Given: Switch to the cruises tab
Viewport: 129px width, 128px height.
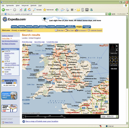Looking at the screenshot, I should point(51,27).
